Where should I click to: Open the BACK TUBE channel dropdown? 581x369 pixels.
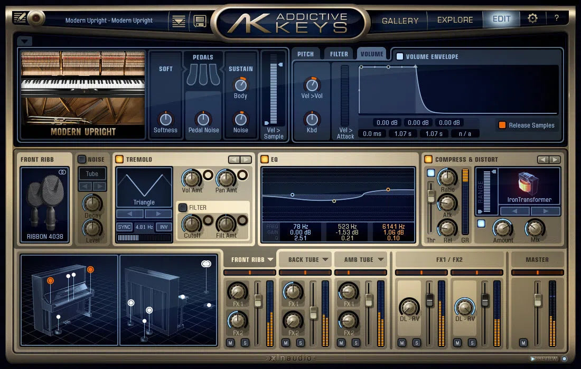click(x=305, y=259)
